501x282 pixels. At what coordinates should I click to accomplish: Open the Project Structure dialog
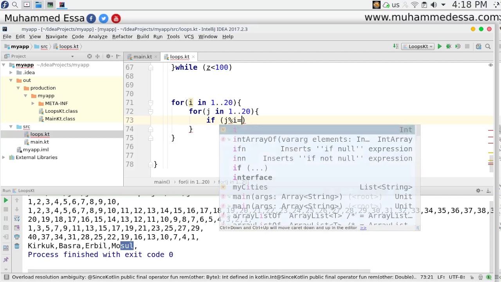478,47
